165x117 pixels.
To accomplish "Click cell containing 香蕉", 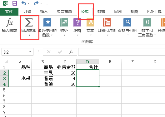I will click(42, 78).
